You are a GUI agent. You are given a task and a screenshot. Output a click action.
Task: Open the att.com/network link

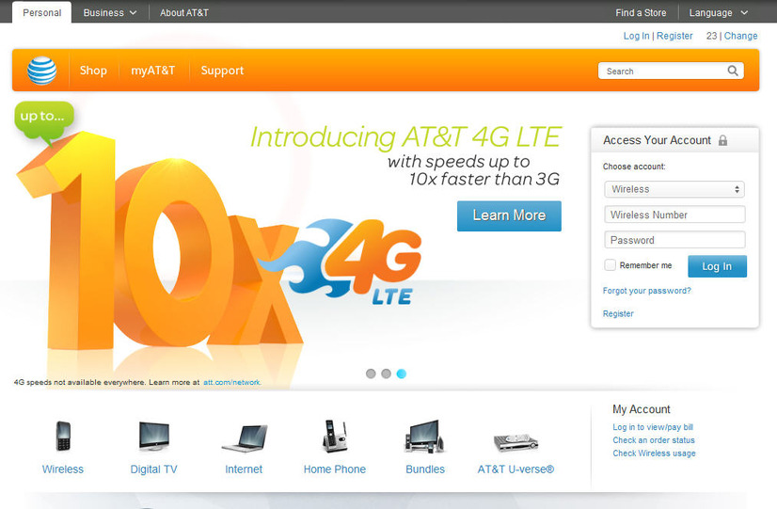[x=231, y=382]
